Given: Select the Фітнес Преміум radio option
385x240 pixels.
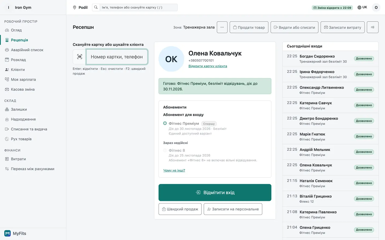Looking at the screenshot, I should coord(165,123).
